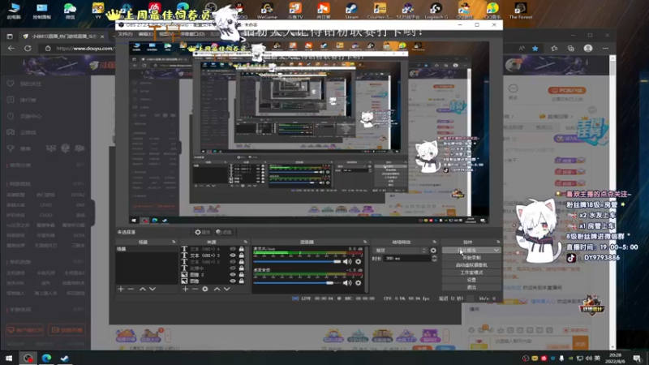
Task: Add a new scene with the plus icon
Action: [121, 289]
